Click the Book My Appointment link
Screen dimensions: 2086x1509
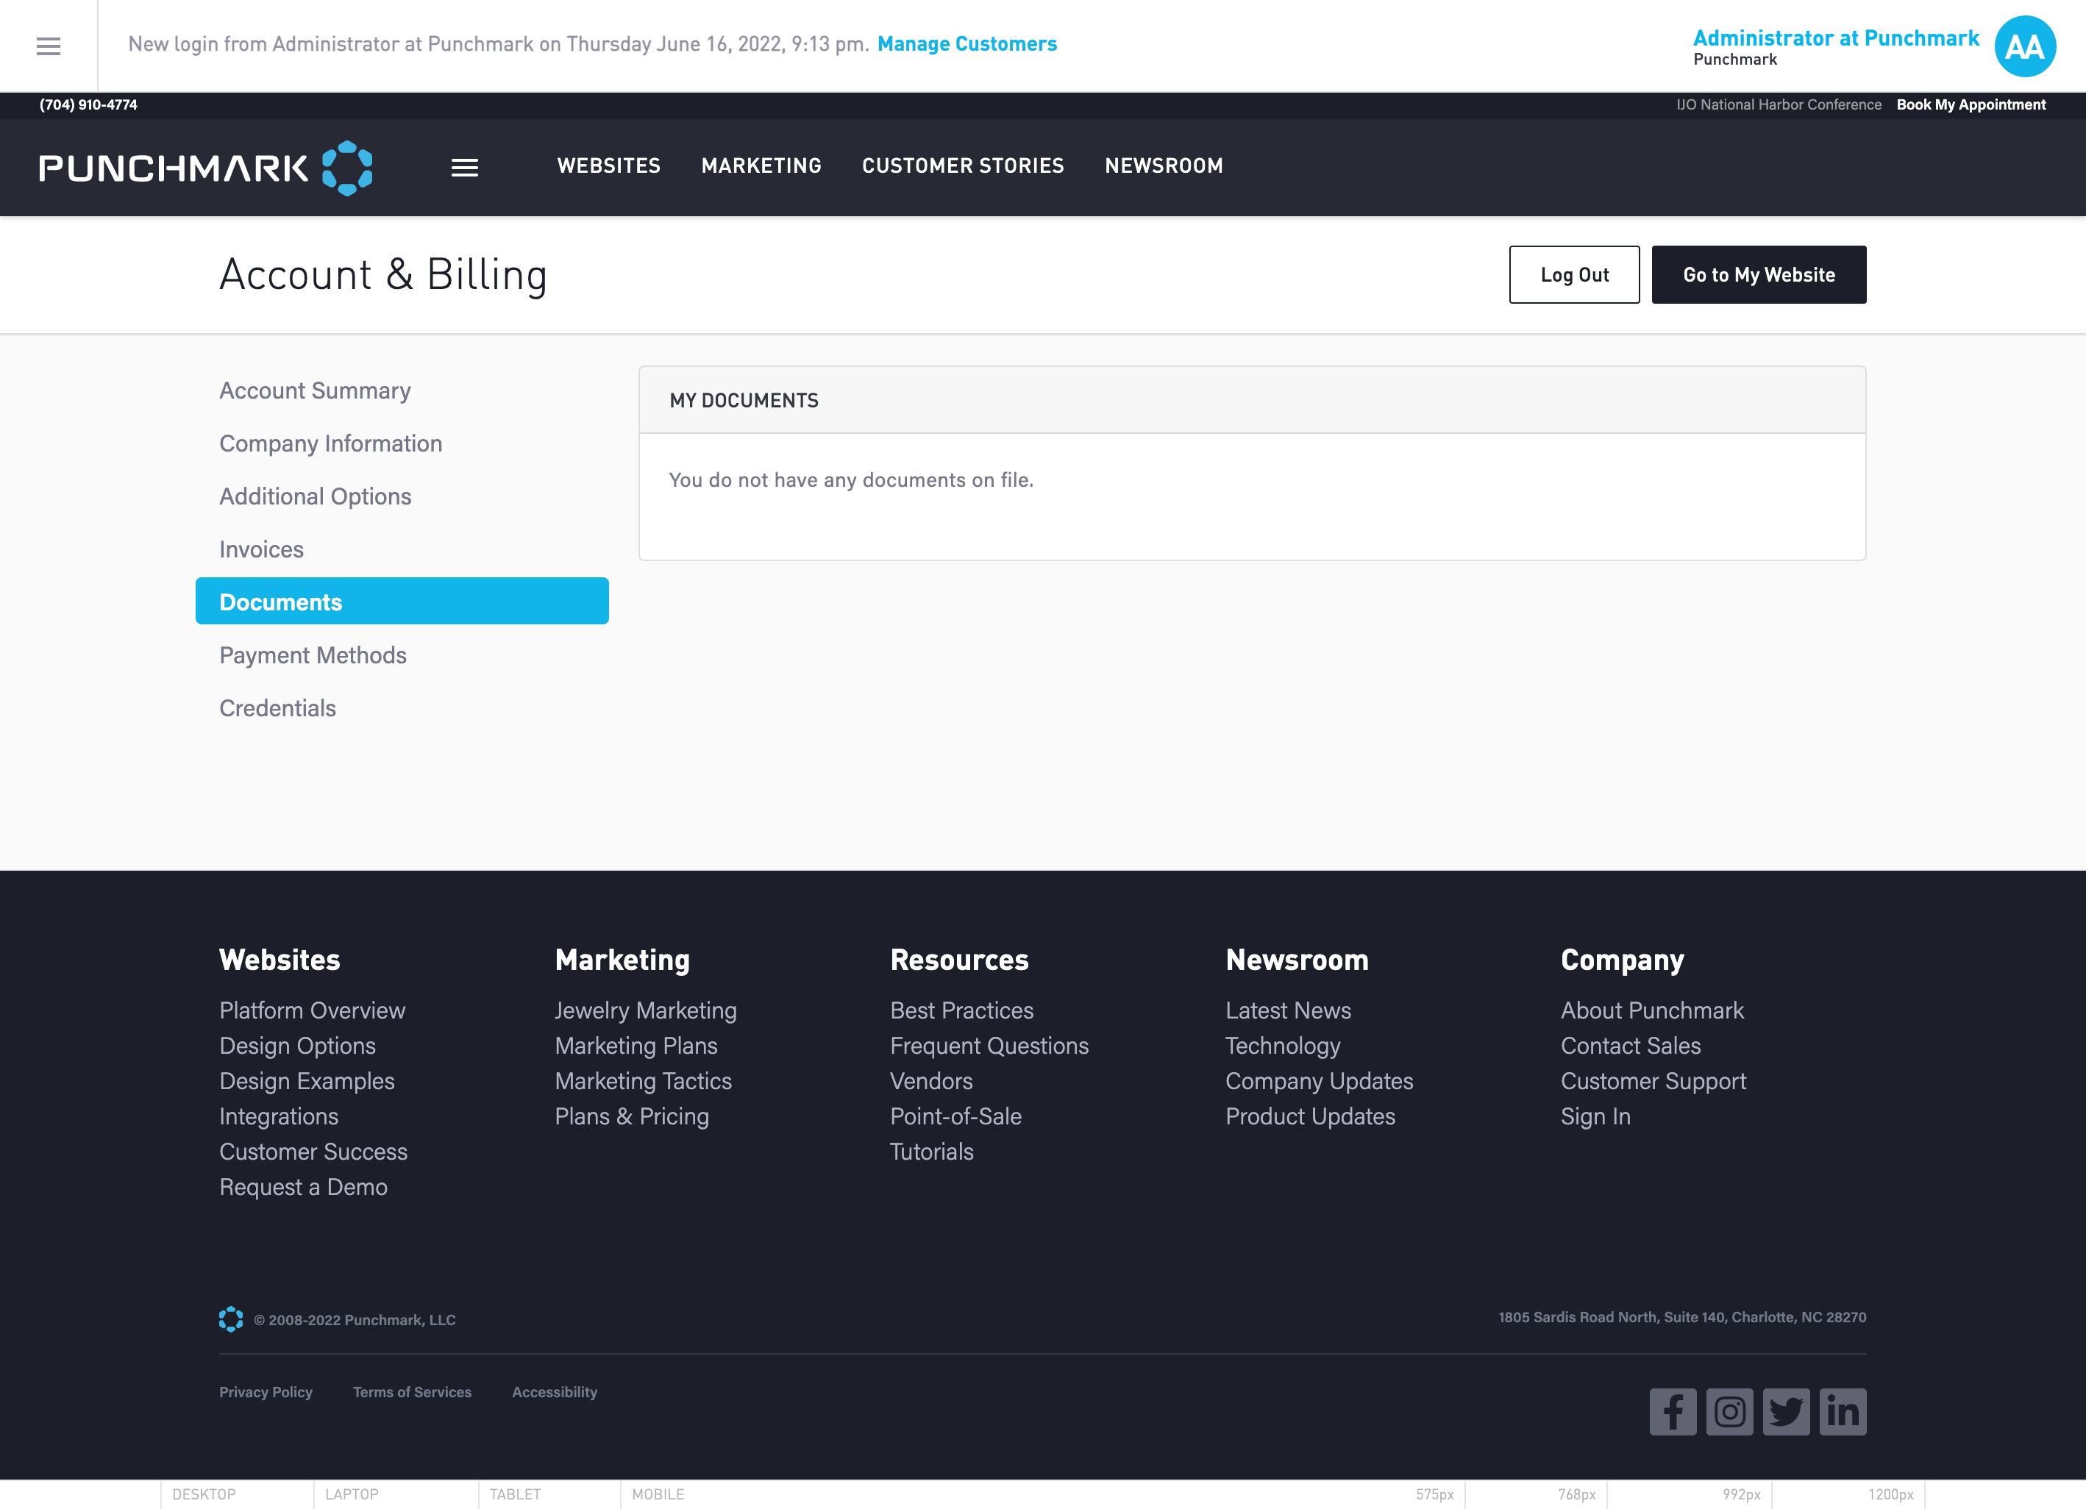click(x=1970, y=105)
